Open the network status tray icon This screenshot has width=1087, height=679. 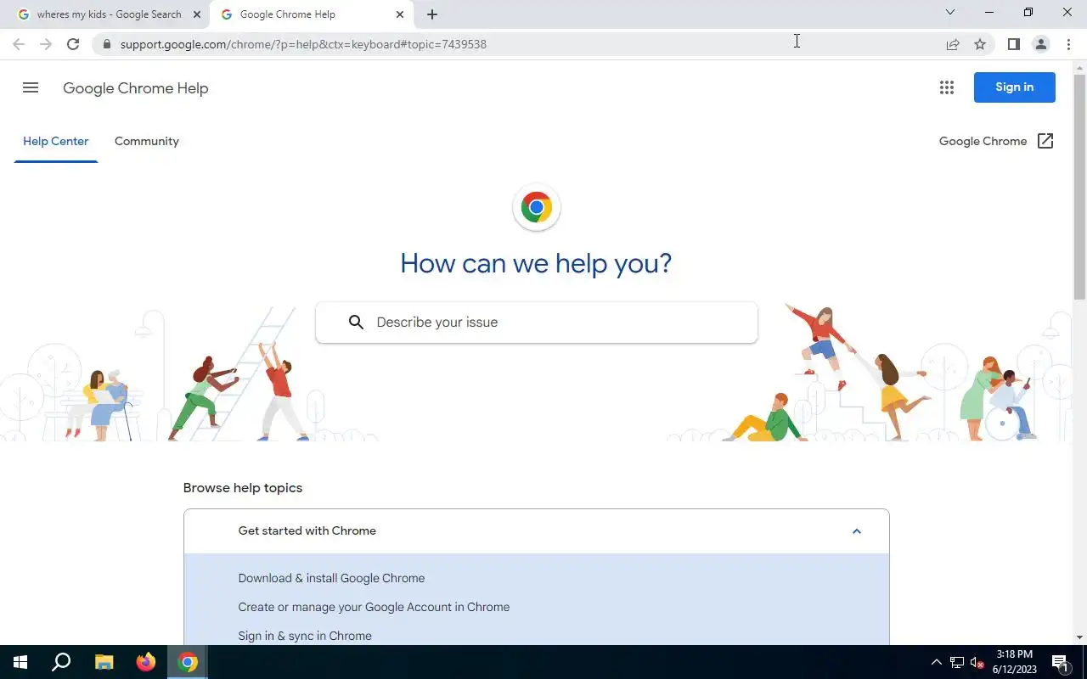pyautogui.click(x=957, y=662)
